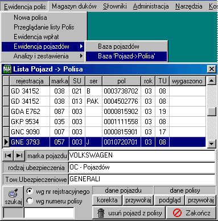
Task: Choose Baza 'Pojazd->Polisa' submenu entry
Action: [126, 56]
